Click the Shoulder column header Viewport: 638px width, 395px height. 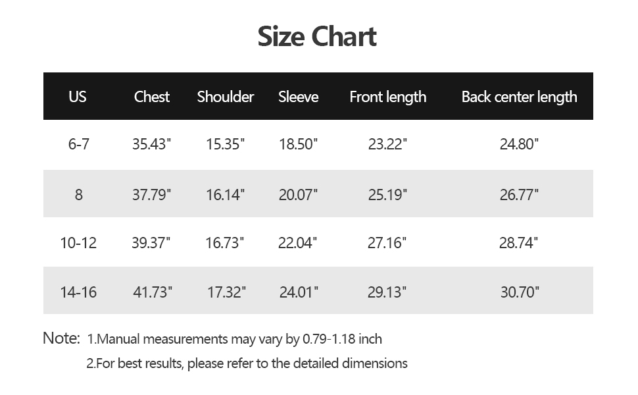click(x=226, y=97)
